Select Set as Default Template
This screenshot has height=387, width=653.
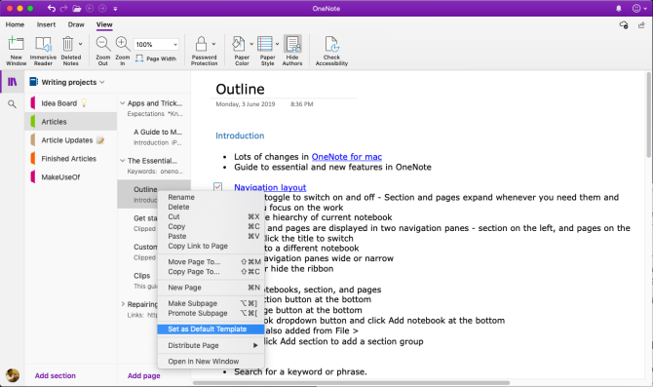pos(211,329)
